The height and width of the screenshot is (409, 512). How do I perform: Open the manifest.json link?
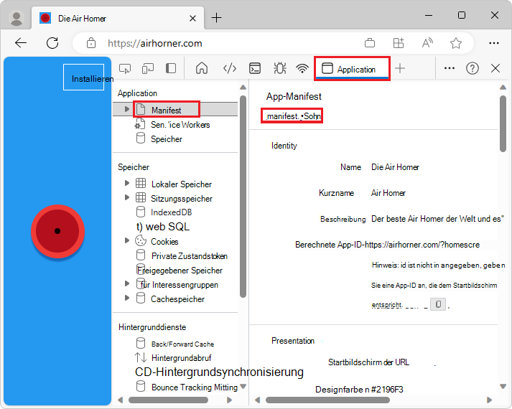293,116
